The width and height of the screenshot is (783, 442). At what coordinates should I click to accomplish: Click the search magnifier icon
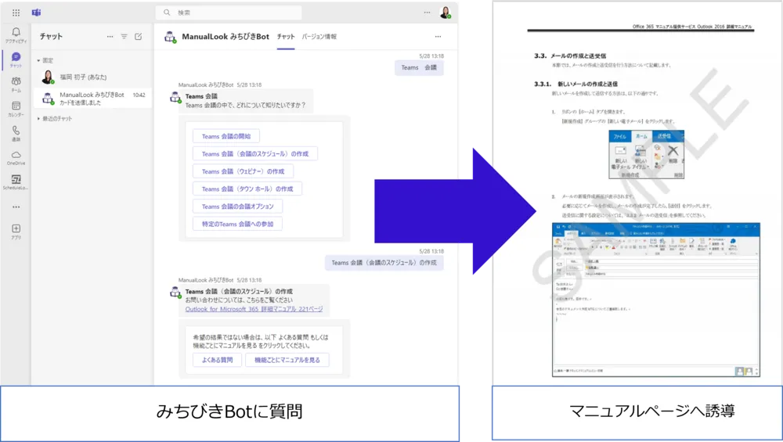[x=167, y=13]
